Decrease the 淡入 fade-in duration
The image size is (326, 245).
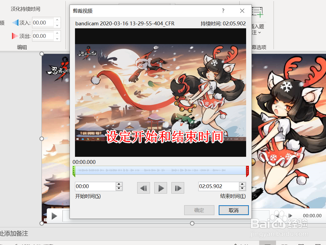tap(57, 25)
